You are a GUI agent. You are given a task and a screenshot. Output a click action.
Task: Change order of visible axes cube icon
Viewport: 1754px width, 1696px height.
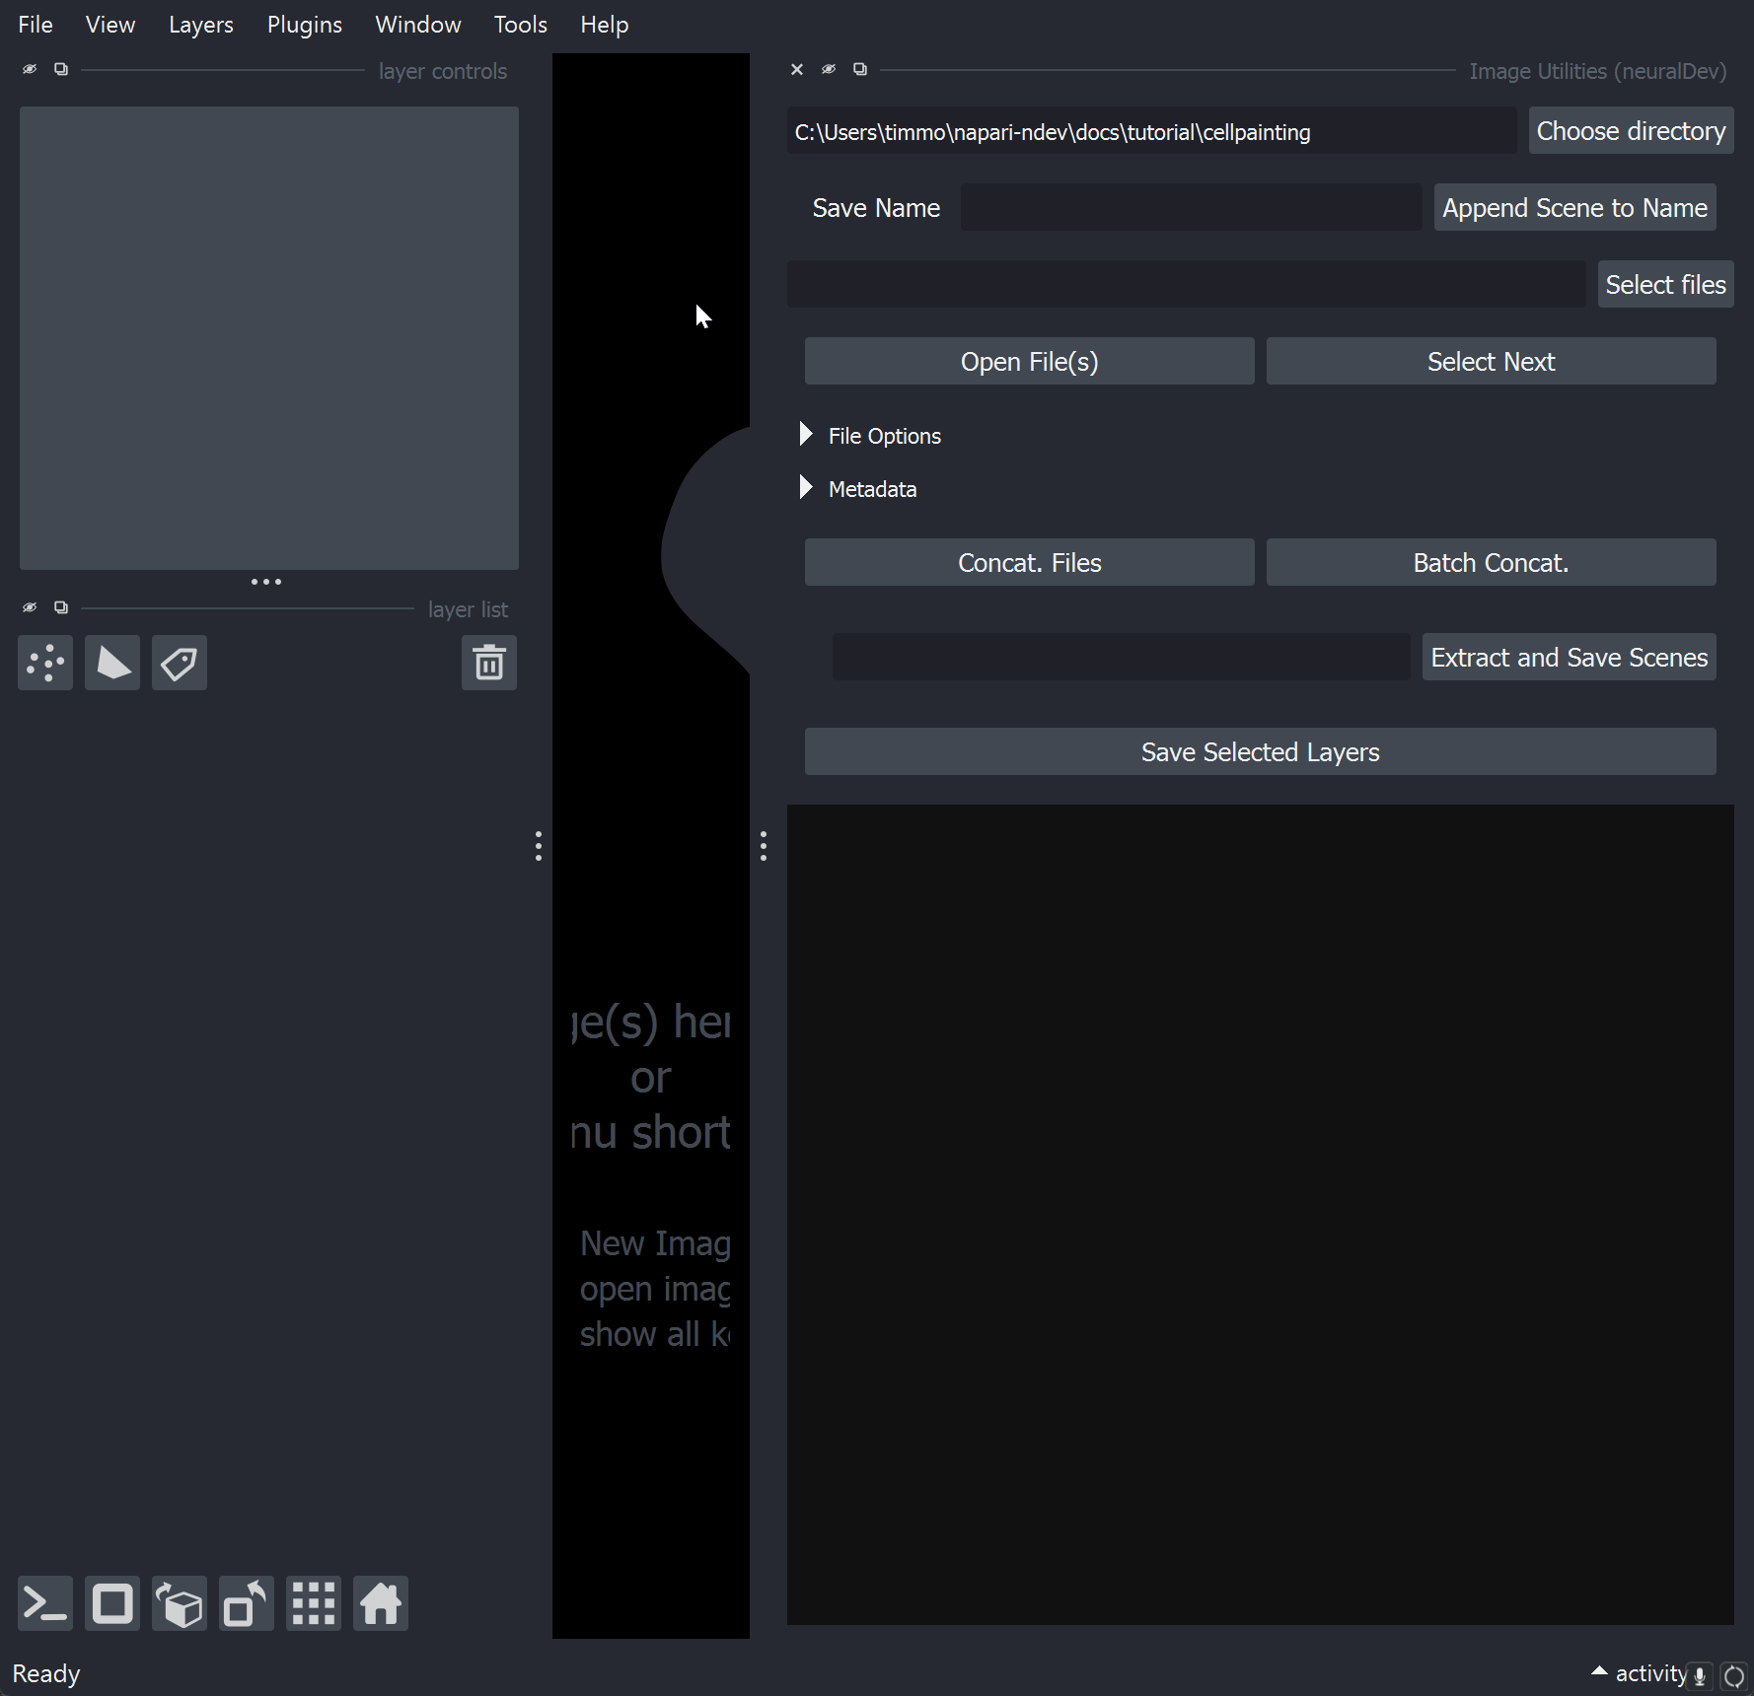180,1603
